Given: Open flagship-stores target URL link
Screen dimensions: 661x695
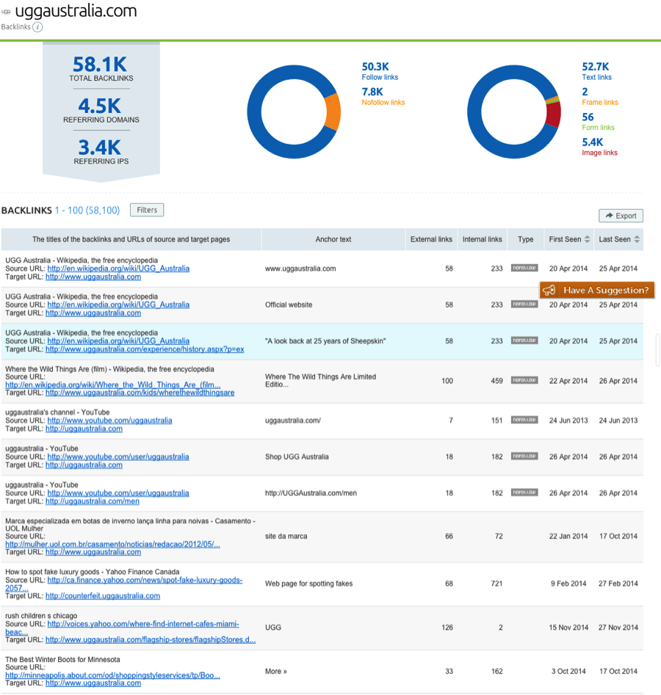Looking at the screenshot, I should pos(151,640).
